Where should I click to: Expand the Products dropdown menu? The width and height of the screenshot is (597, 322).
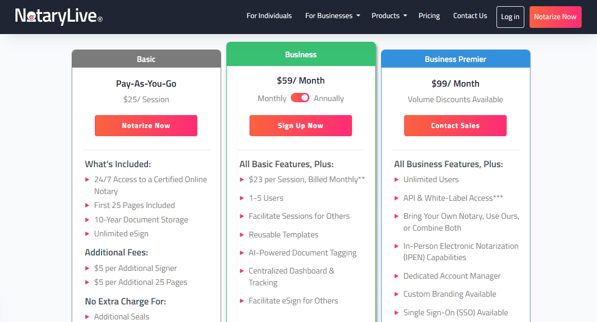[389, 16]
